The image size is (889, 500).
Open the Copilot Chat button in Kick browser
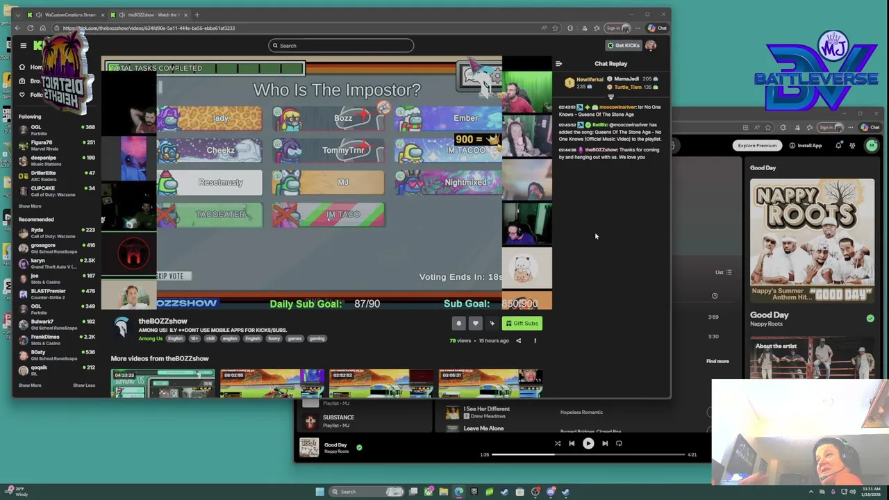pyautogui.click(x=657, y=28)
